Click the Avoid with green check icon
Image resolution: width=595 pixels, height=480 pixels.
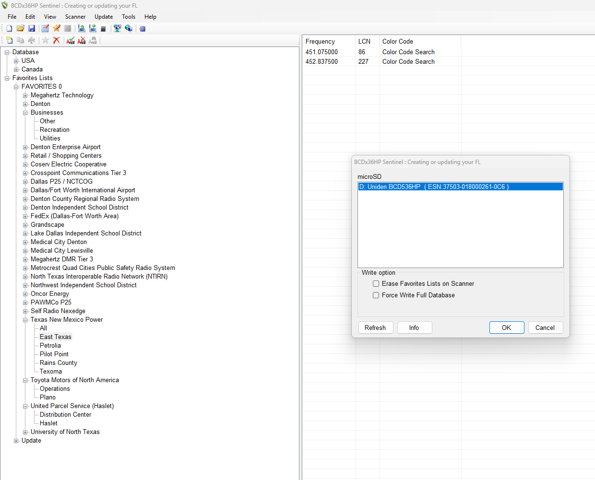click(71, 40)
